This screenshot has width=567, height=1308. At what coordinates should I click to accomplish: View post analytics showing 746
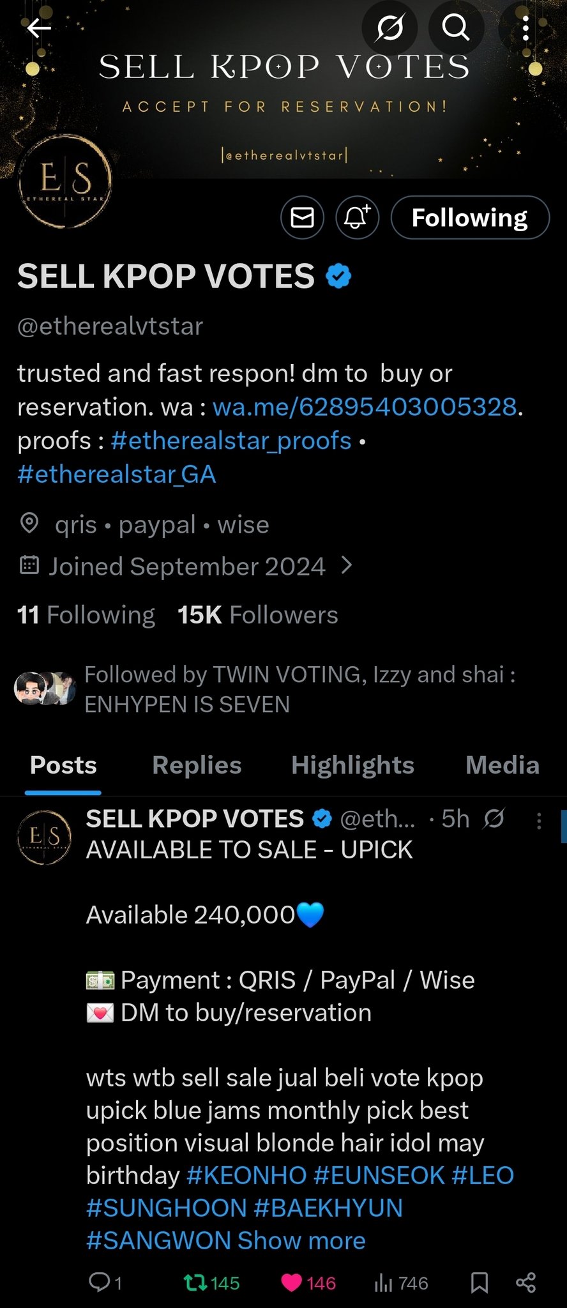[401, 1282]
